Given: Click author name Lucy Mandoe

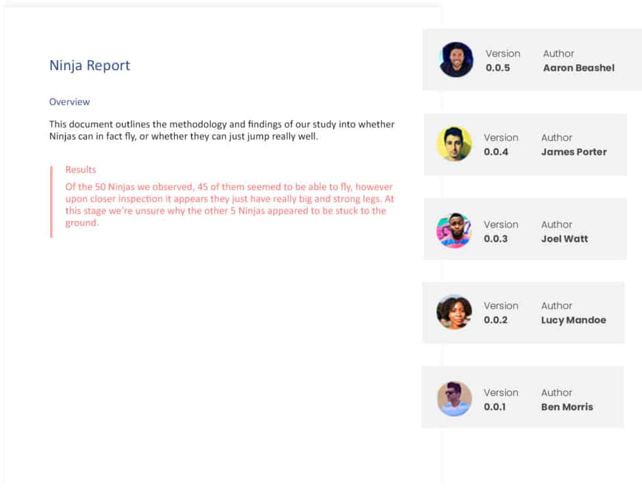Looking at the screenshot, I should point(573,320).
